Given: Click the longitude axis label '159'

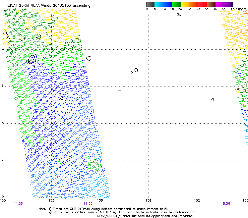Looking at the screenshot, I should (x=148, y=201).
